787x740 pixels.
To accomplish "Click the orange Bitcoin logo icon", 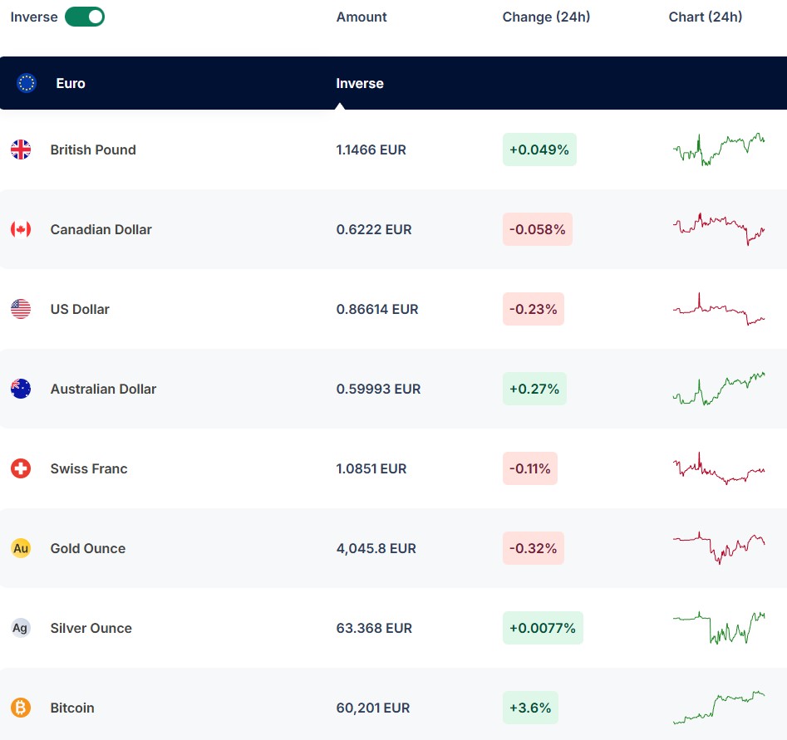I will (21, 708).
